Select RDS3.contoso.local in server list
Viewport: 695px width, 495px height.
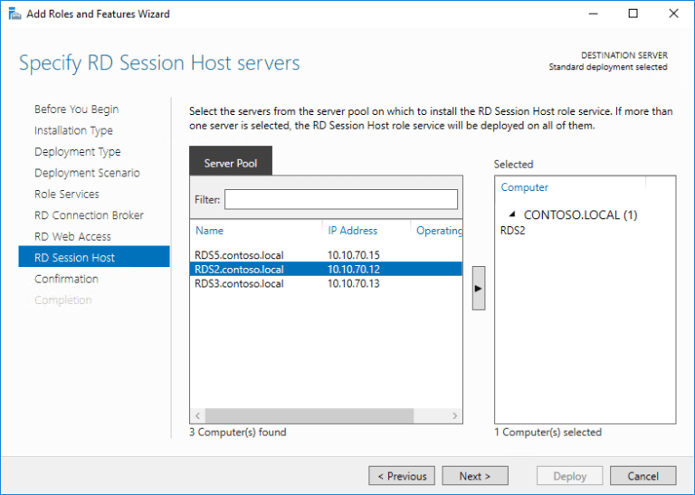point(239,284)
